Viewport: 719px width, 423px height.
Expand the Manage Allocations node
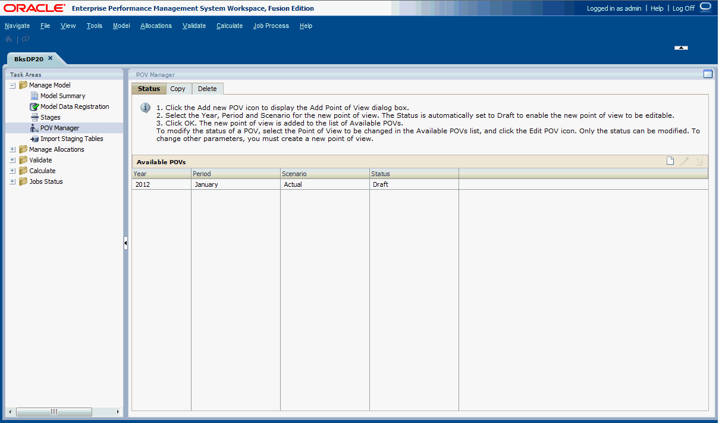pyautogui.click(x=12, y=150)
